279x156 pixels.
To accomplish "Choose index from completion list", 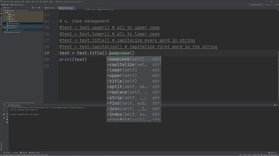I will [x=134, y=114].
